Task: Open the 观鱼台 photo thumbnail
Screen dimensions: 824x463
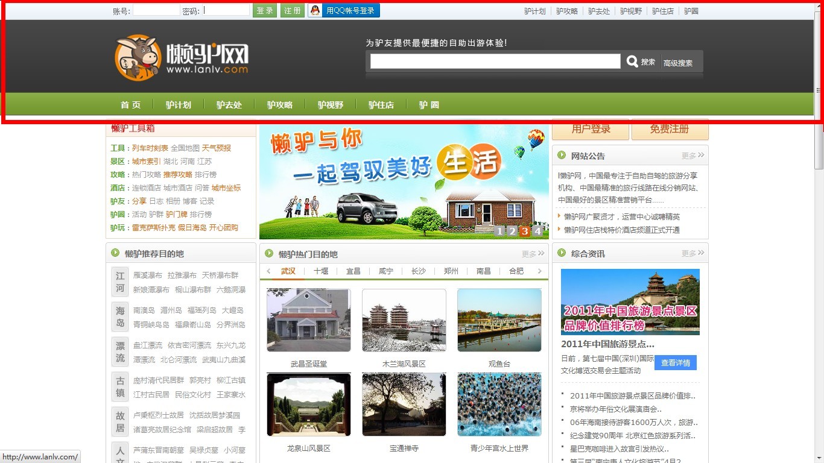Action: 499,320
